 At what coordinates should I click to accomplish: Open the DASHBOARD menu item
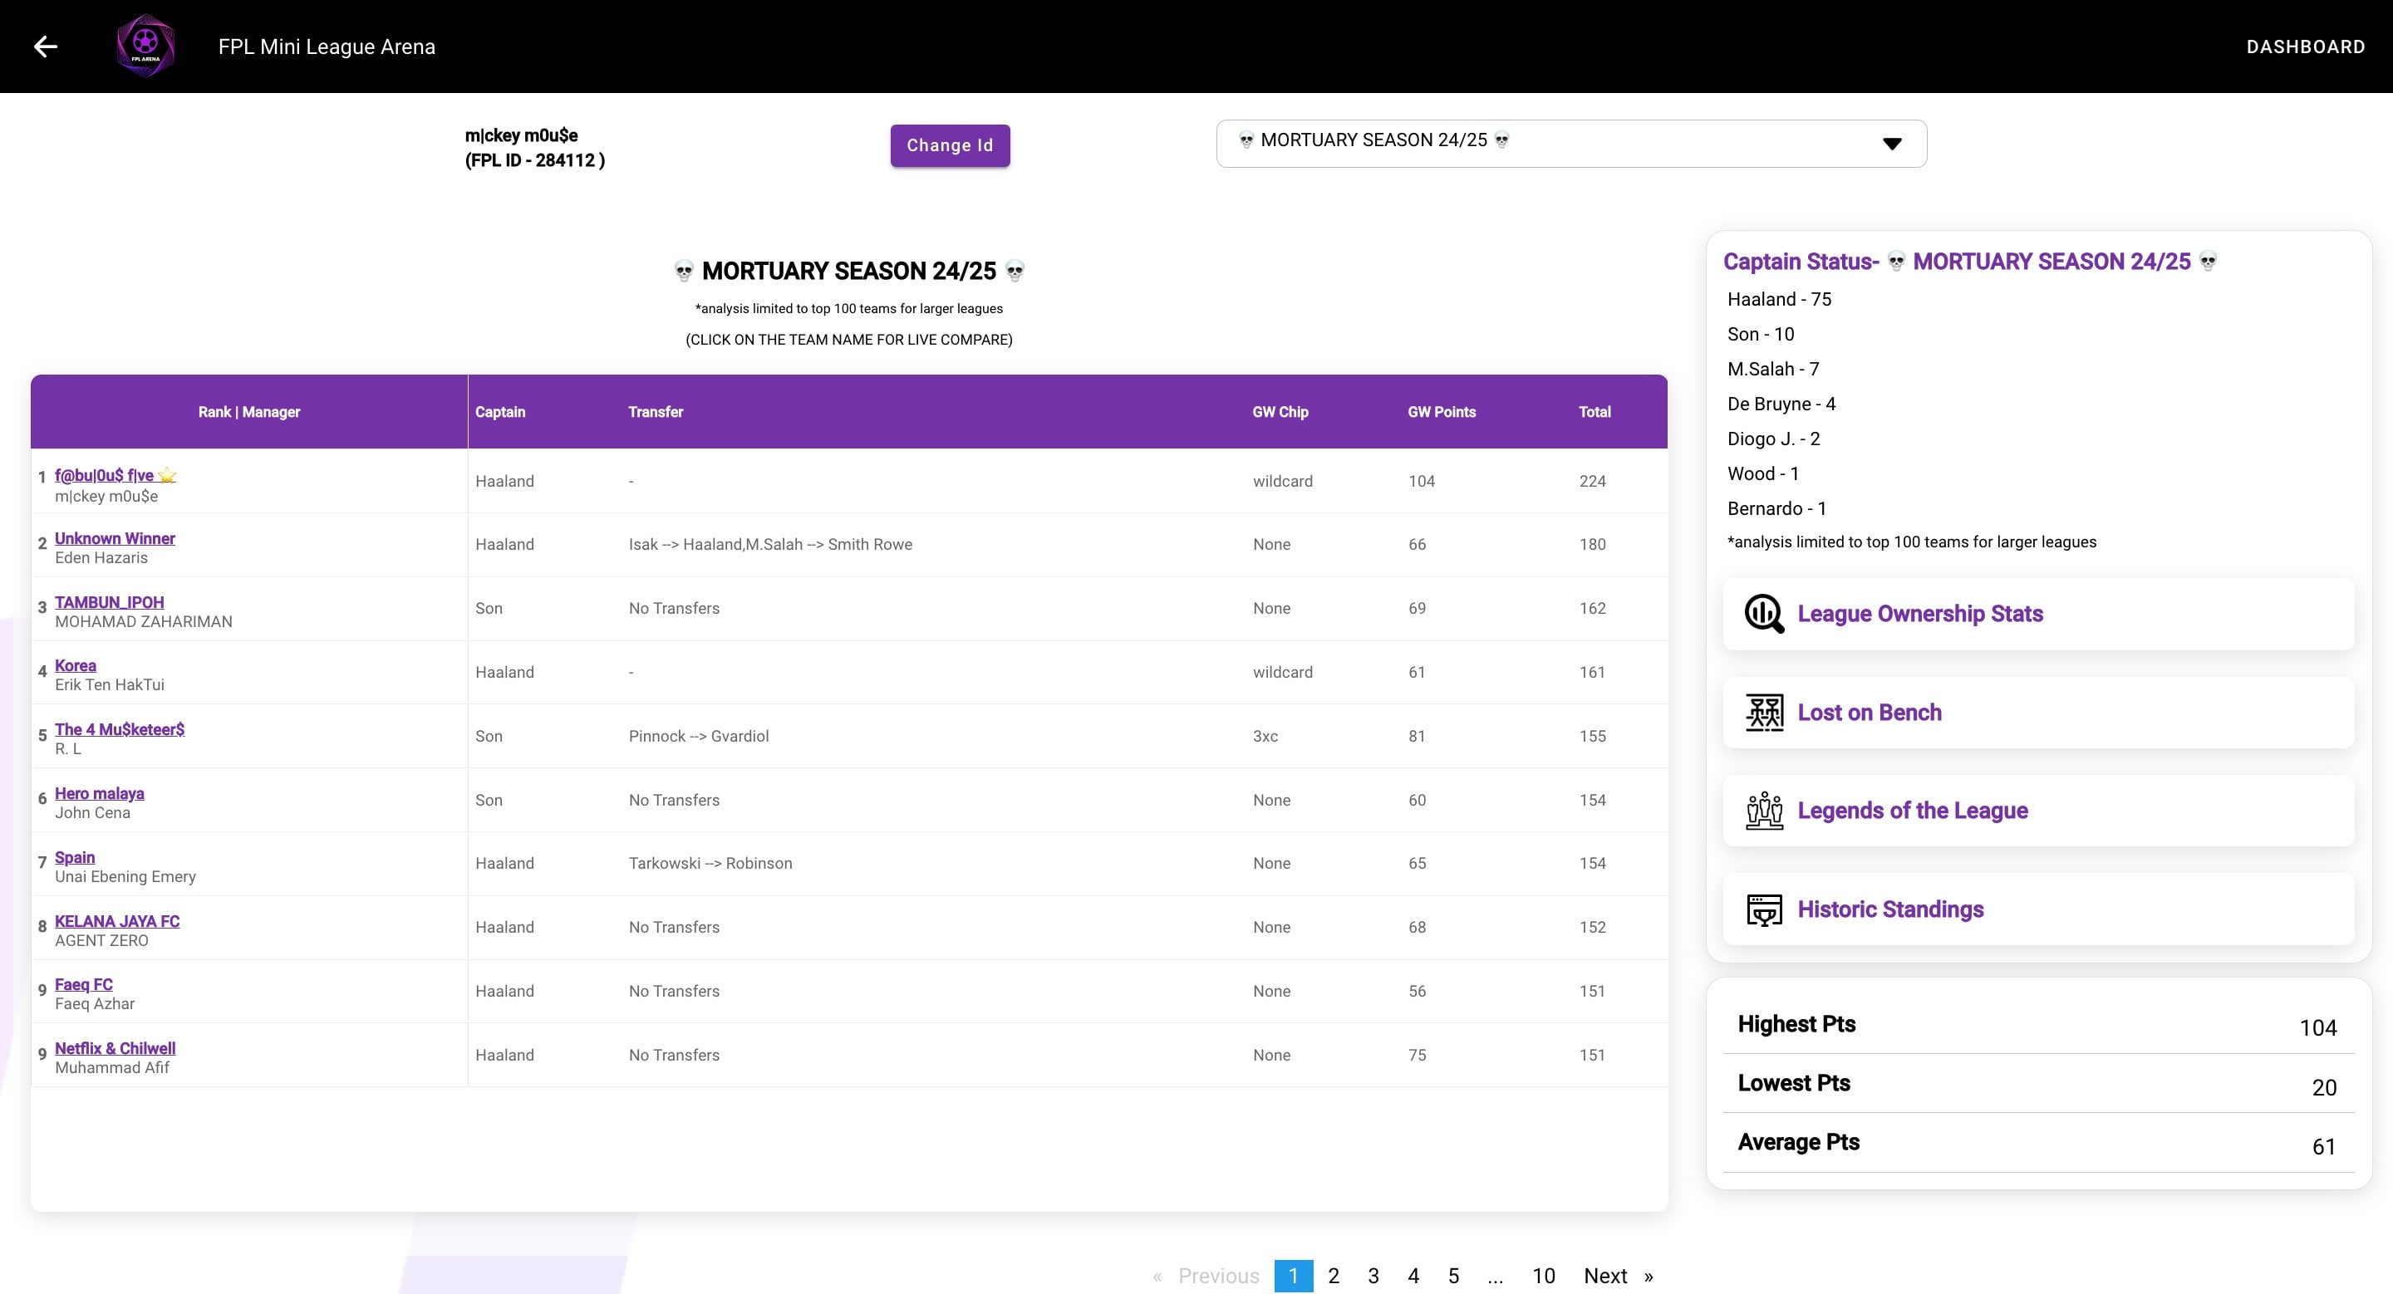click(x=2305, y=47)
